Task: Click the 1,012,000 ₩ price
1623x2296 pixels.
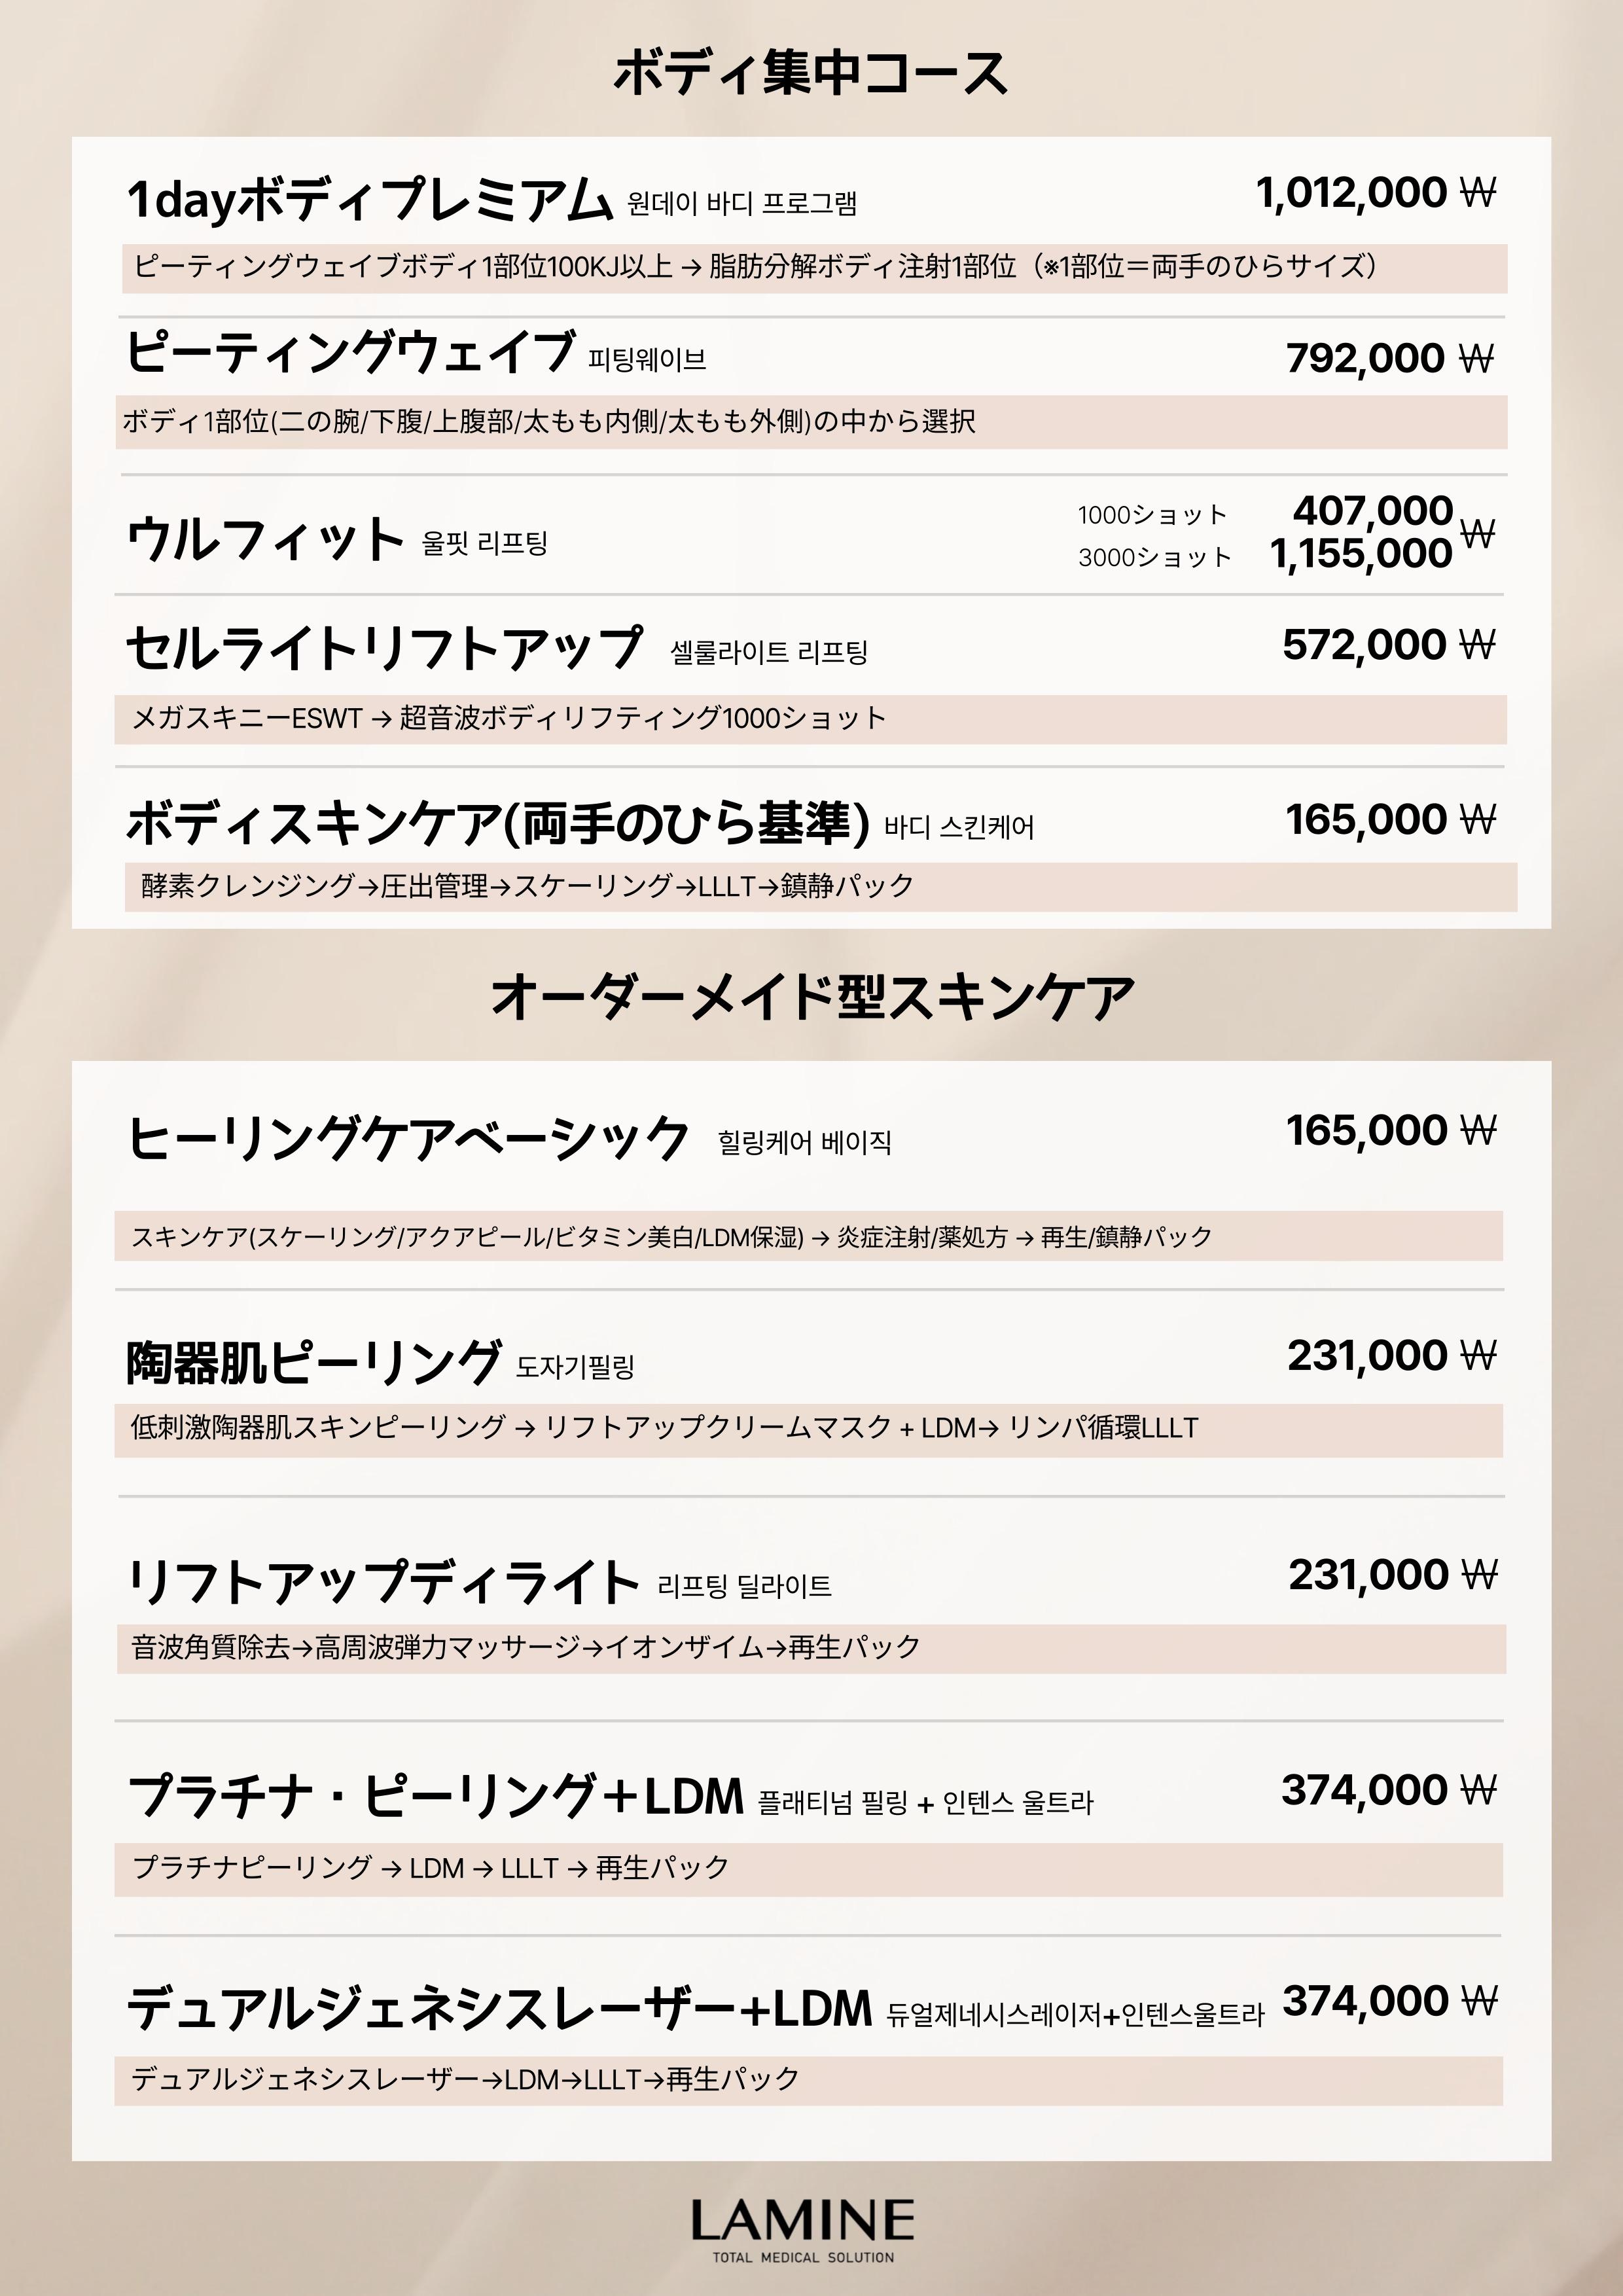Action: pos(1375,192)
